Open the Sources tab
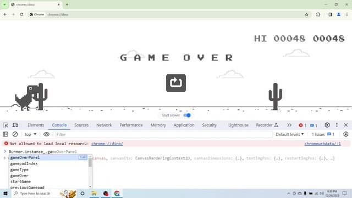This screenshot has height=198, width=352. (x=81, y=125)
